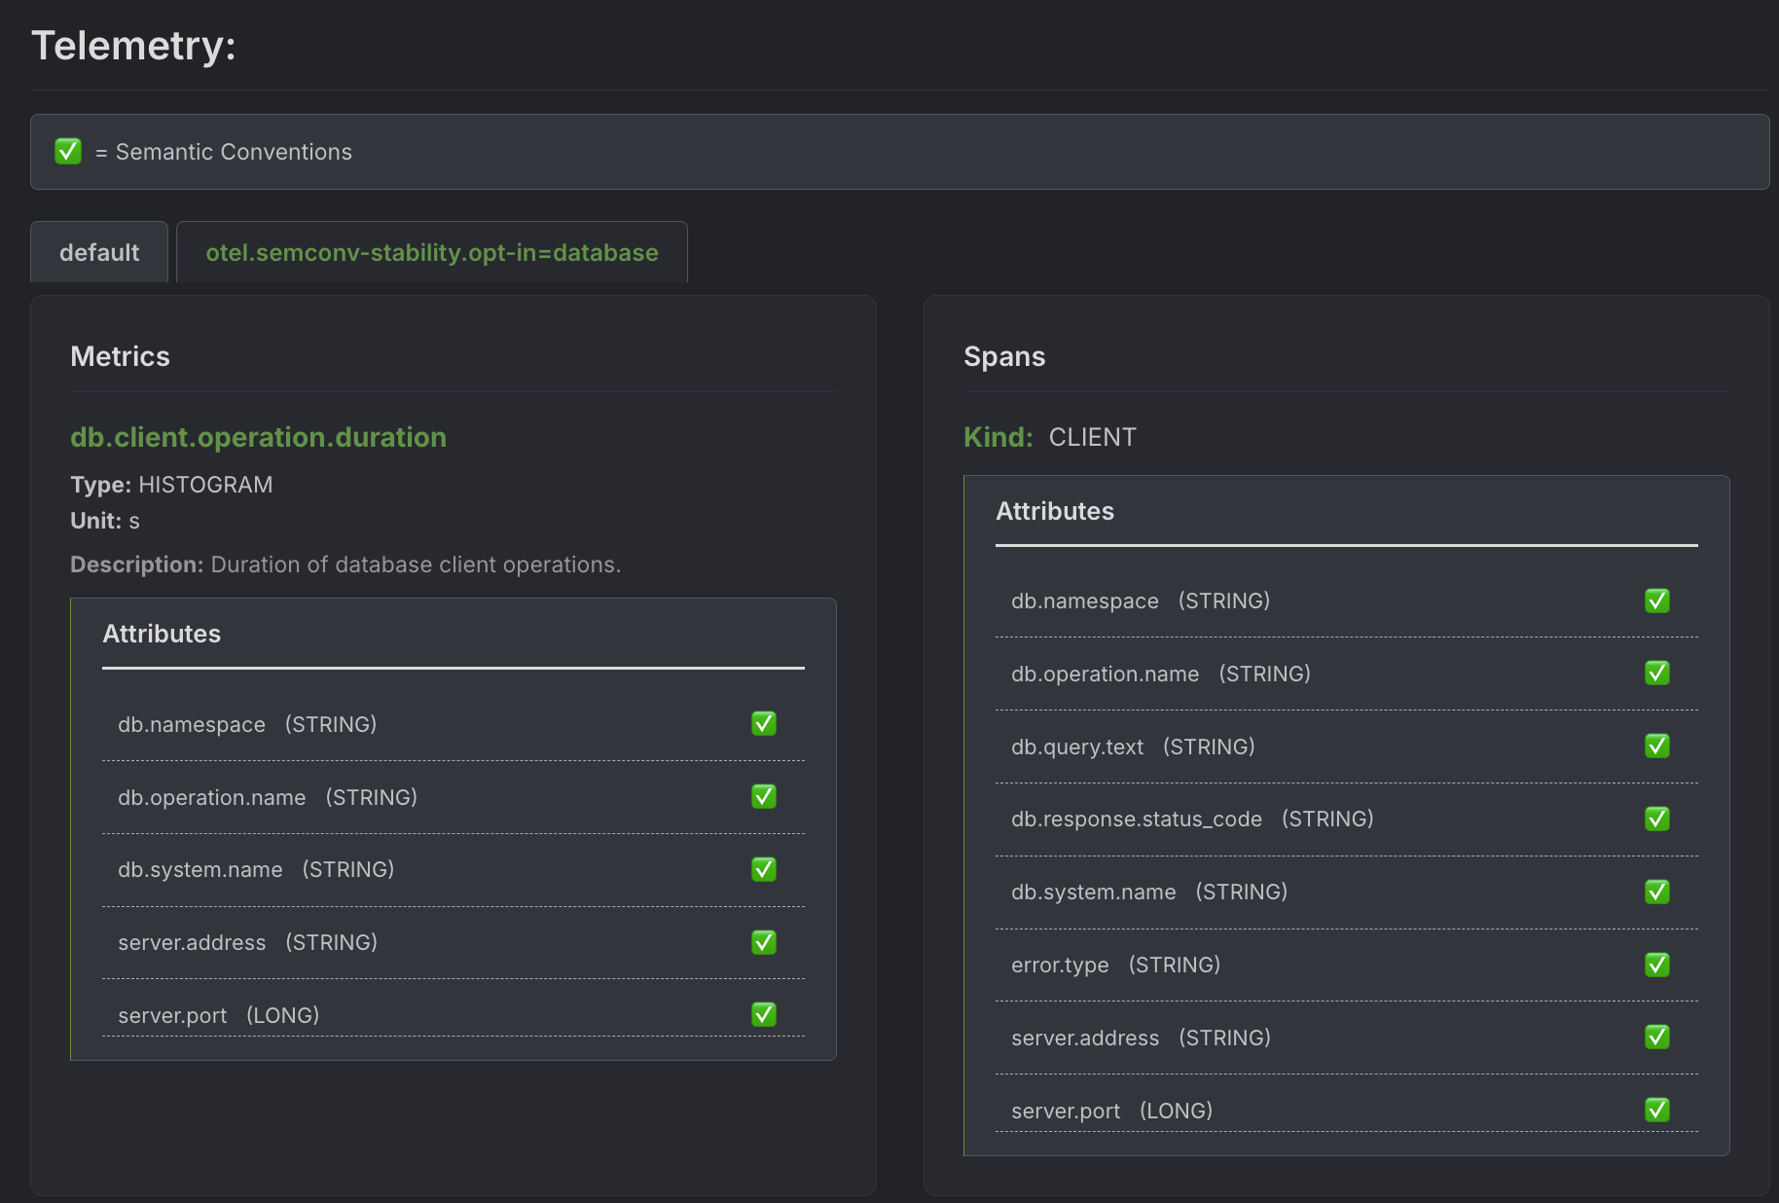Click the checkmark next to db.operation.name in Spans
This screenshot has height=1203, width=1779.
(x=1657, y=673)
